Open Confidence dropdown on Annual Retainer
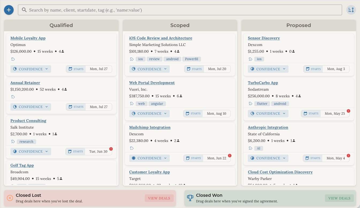 (x=31, y=107)
